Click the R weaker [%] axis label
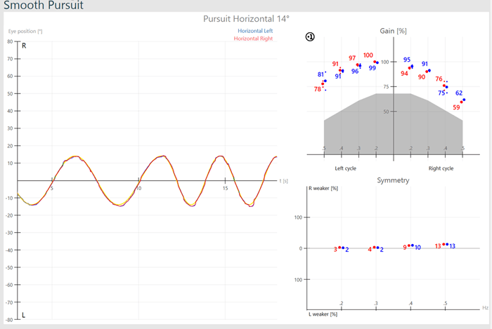This screenshot has height=329, width=492. (323, 188)
